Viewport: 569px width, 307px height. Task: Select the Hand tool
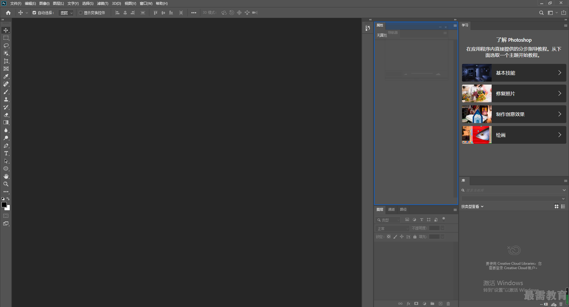tap(6, 176)
